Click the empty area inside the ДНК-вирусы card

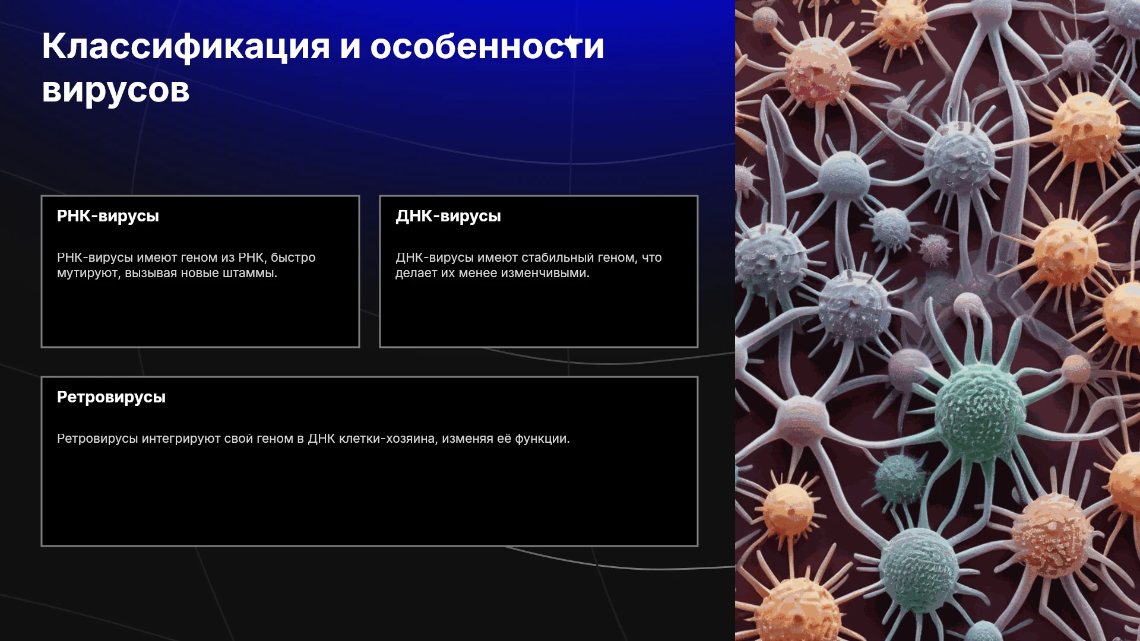539,315
